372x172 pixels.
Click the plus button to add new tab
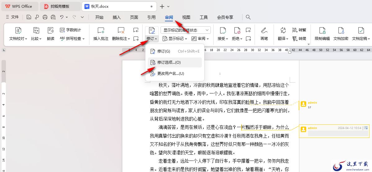[x=162, y=6]
